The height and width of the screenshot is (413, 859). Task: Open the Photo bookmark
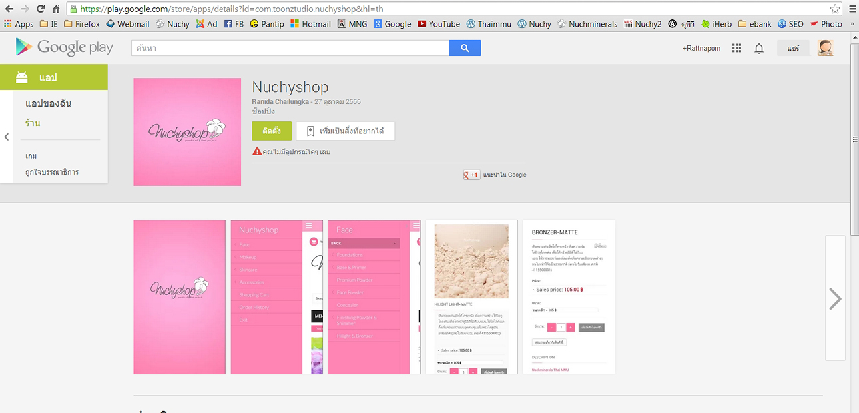826,24
